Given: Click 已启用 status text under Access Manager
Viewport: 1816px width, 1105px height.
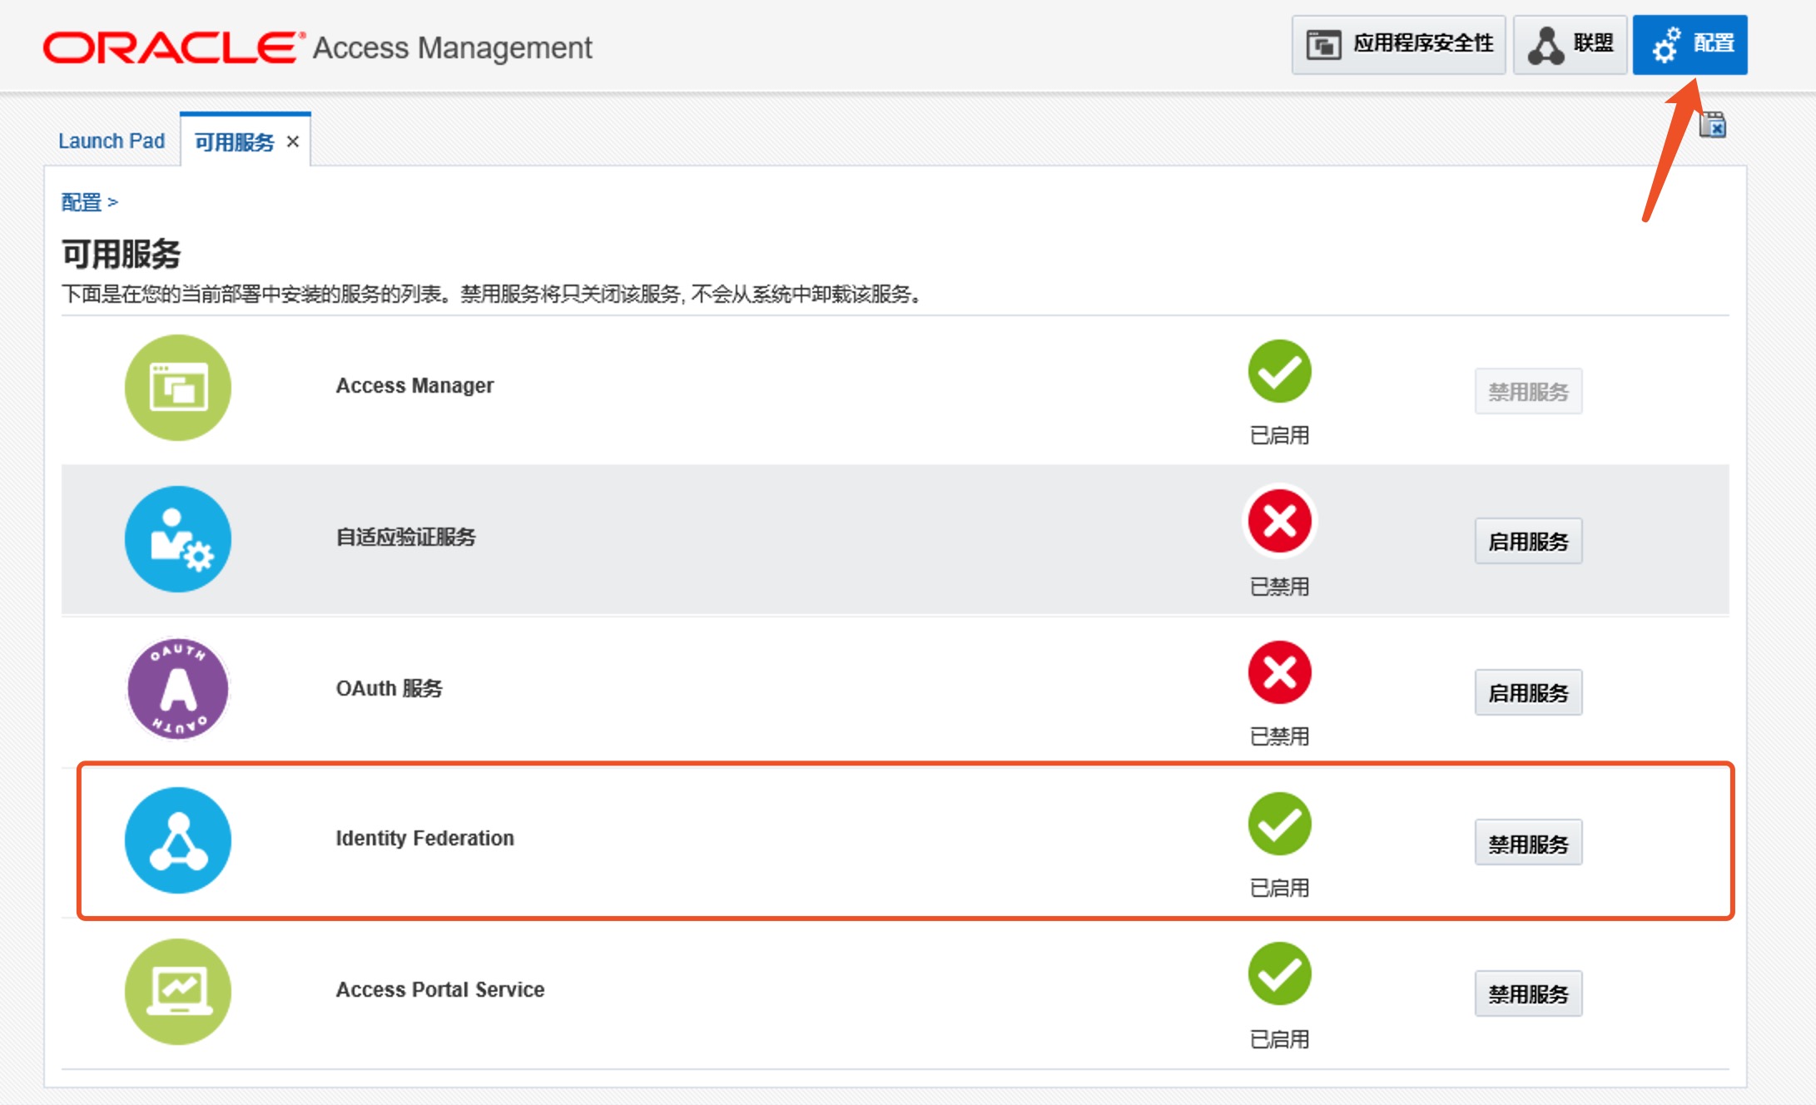Looking at the screenshot, I should coord(1279,435).
